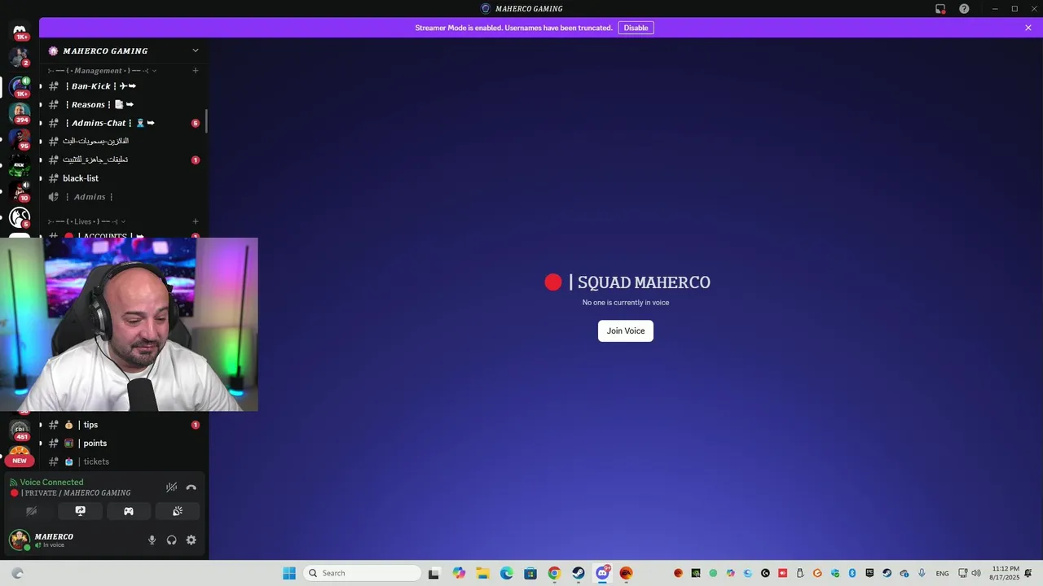The image size is (1043, 586).
Task: Join Voice in SQUAD MAHERCO channel
Action: (626, 330)
